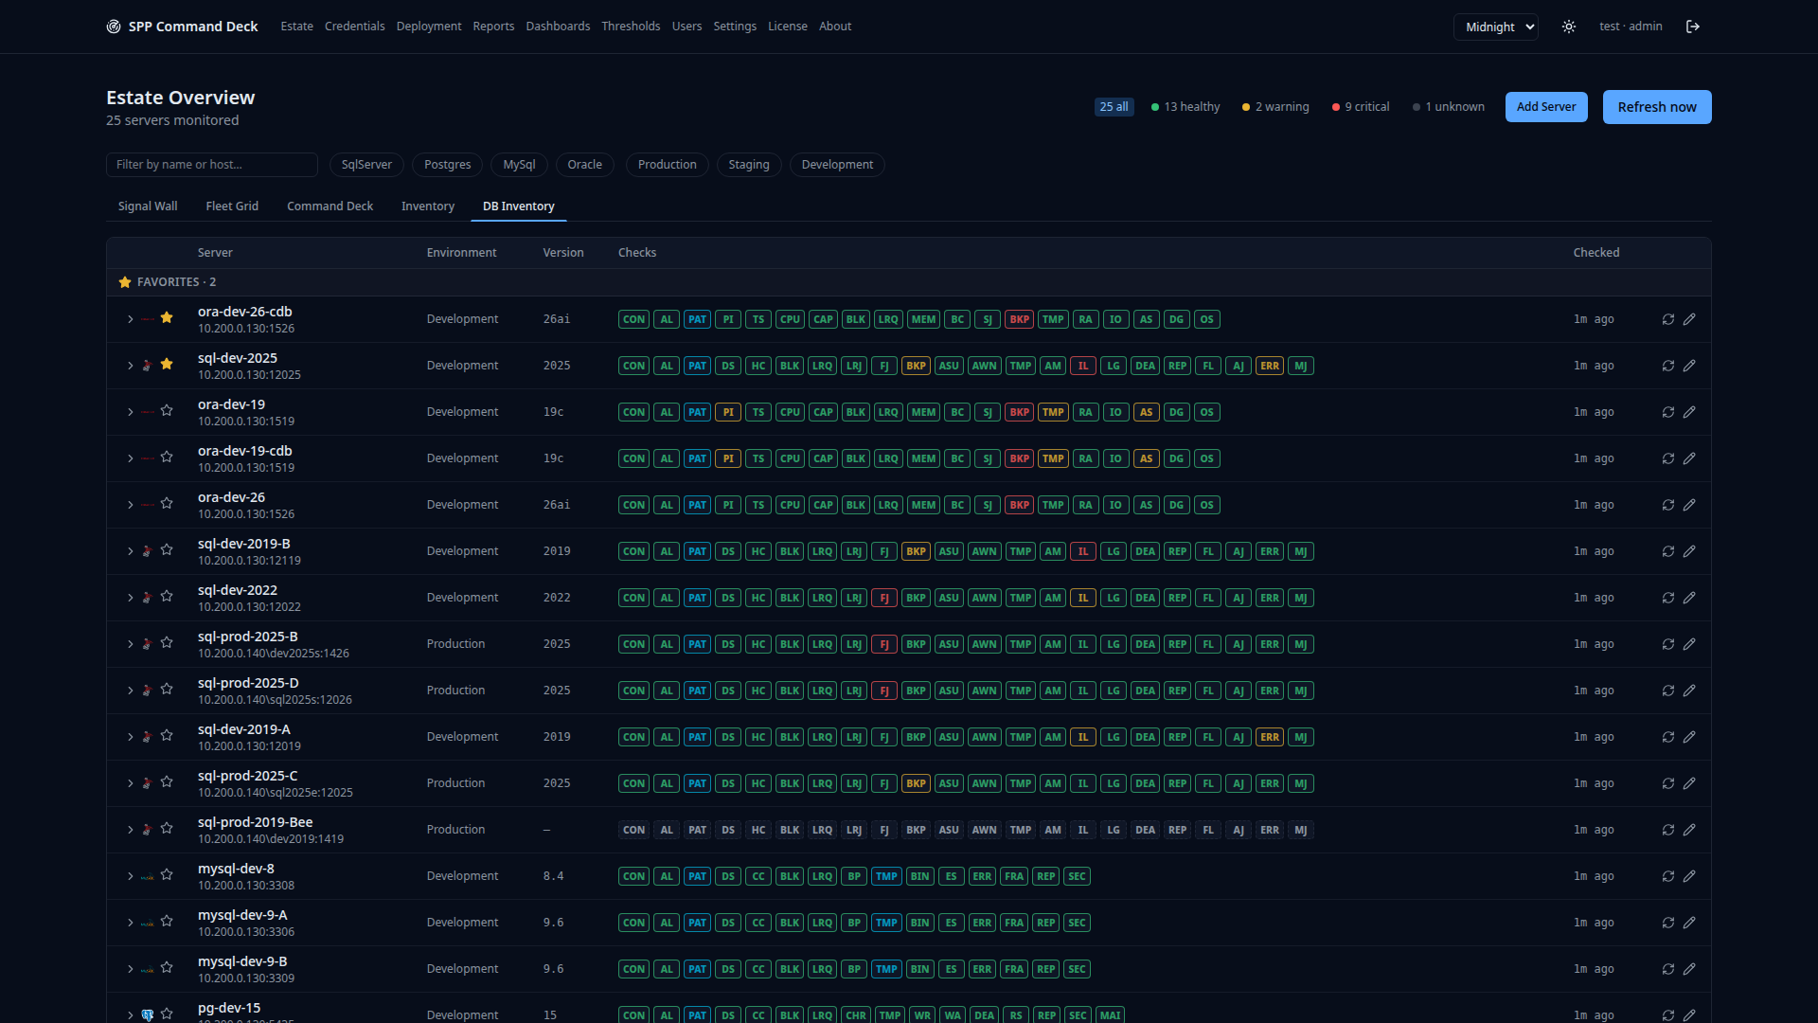Switch to the Signal Wall tab
1818x1023 pixels.
pyautogui.click(x=148, y=206)
